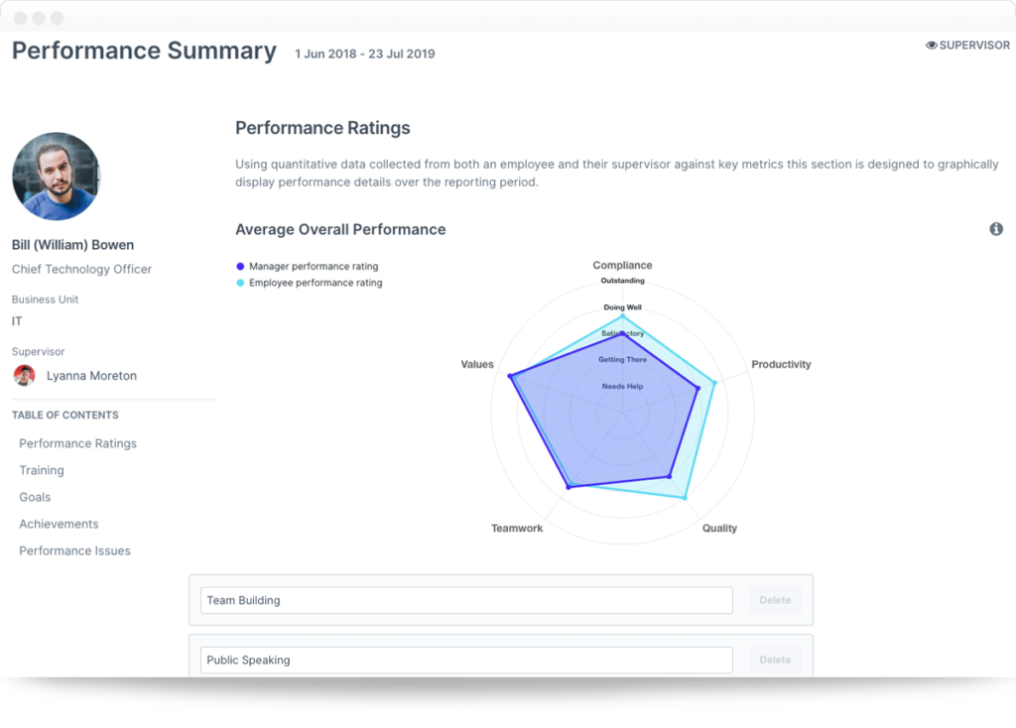Click Lyanna Moreton's small avatar icon

coord(24,376)
